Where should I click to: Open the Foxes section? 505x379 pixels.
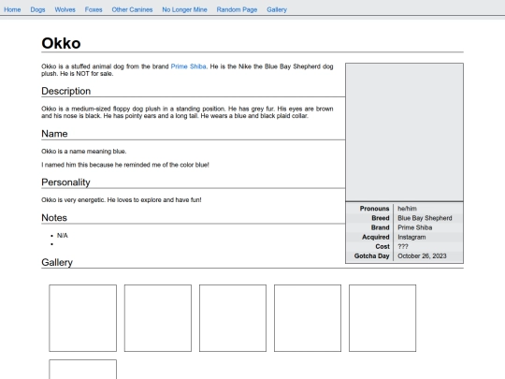[94, 9]
